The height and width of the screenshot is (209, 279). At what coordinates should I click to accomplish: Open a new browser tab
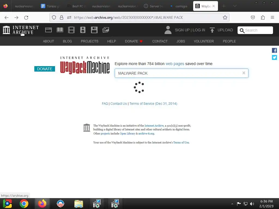point(224,6)
